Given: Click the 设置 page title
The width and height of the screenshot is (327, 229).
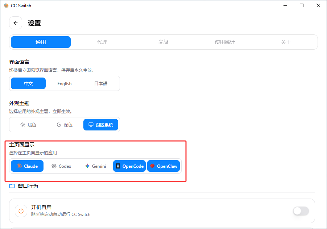Looking at the screenshot, I should click(34, 23).
